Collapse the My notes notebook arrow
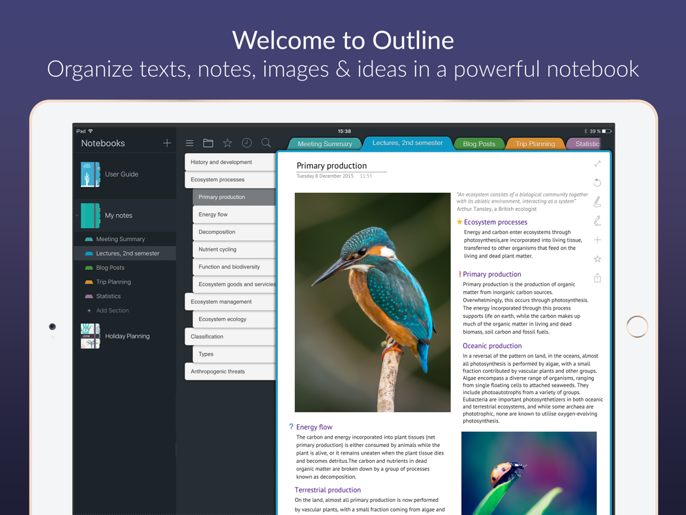Viewport: 686px width, 515px height. 77,216
